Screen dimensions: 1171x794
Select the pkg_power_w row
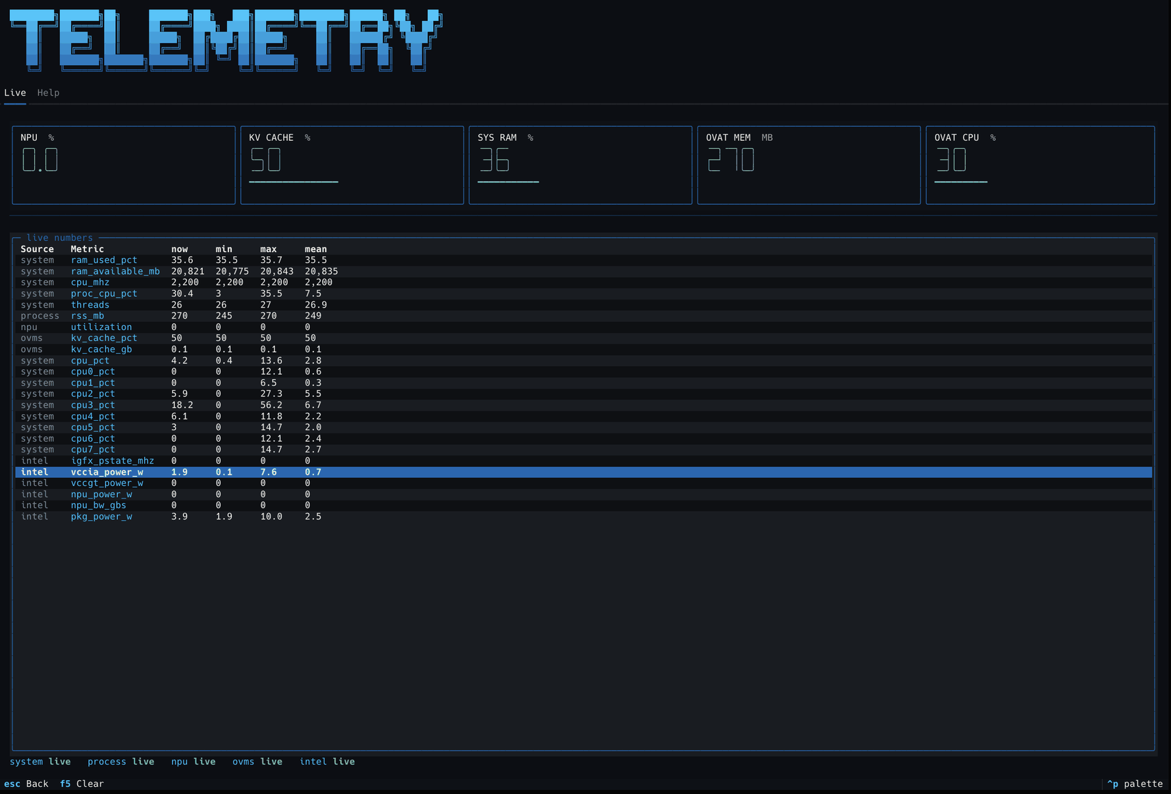pos(583,517)
